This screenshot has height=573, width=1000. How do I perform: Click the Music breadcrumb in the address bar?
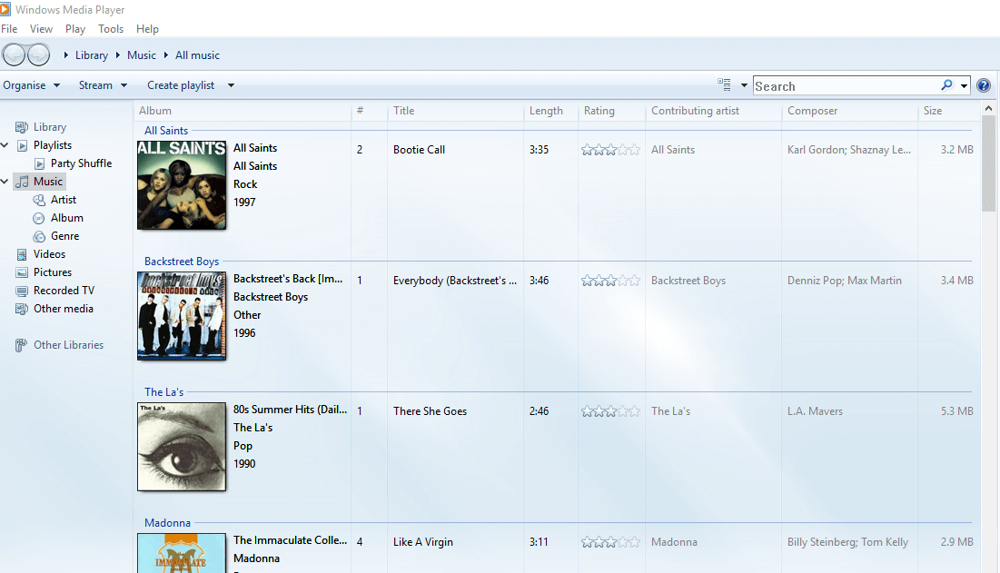142,55
